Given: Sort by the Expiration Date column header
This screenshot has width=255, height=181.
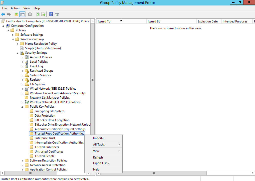Looking at the screenshot, I should 209,21.
